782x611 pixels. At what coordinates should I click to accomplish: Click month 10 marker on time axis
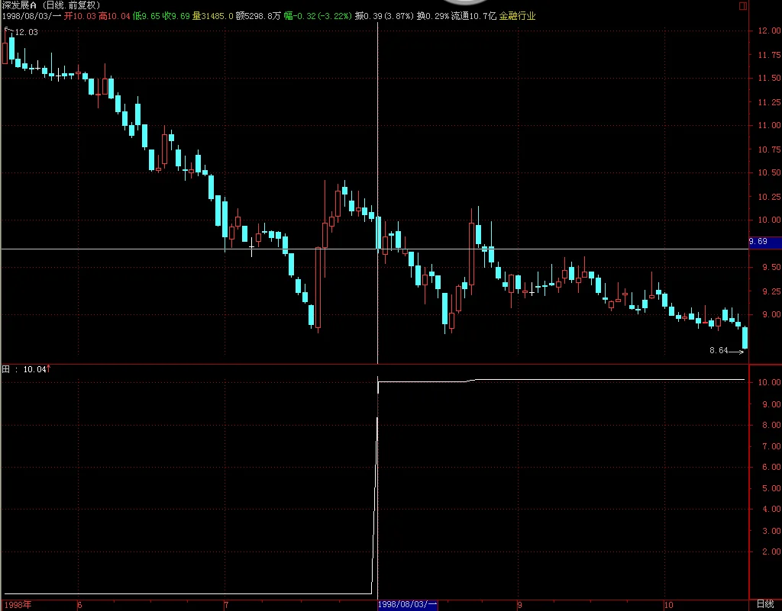point(668,605)
